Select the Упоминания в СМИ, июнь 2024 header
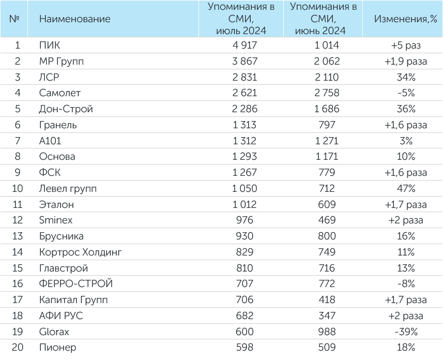443x360 pixels. click(323, 19)
